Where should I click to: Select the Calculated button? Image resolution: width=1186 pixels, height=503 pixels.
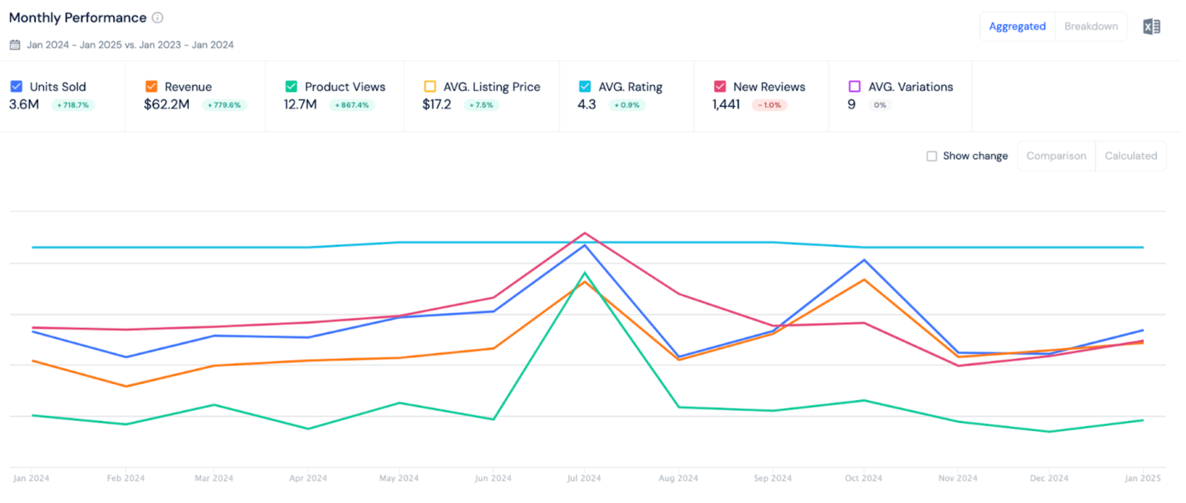pyautogui.click(x=1131, y=156)
